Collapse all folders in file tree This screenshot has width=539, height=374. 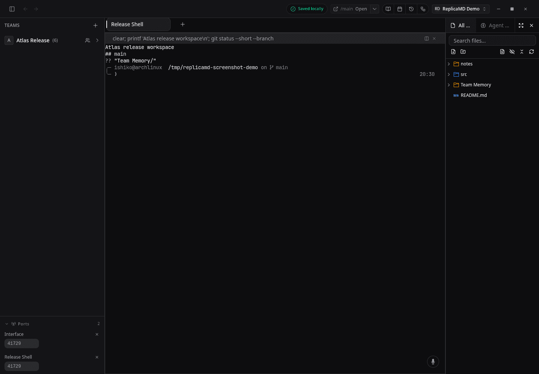click(522, 52)
